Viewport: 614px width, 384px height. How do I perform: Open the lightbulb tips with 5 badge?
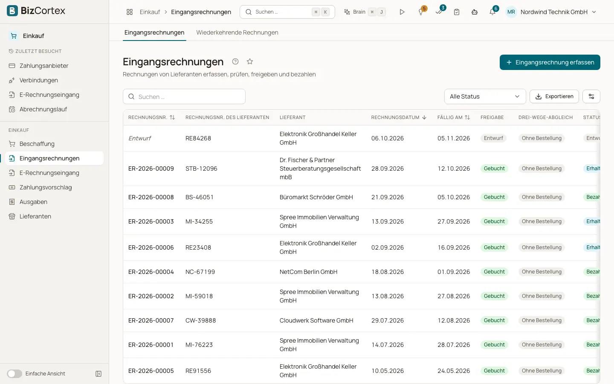(x=421, y=12)
